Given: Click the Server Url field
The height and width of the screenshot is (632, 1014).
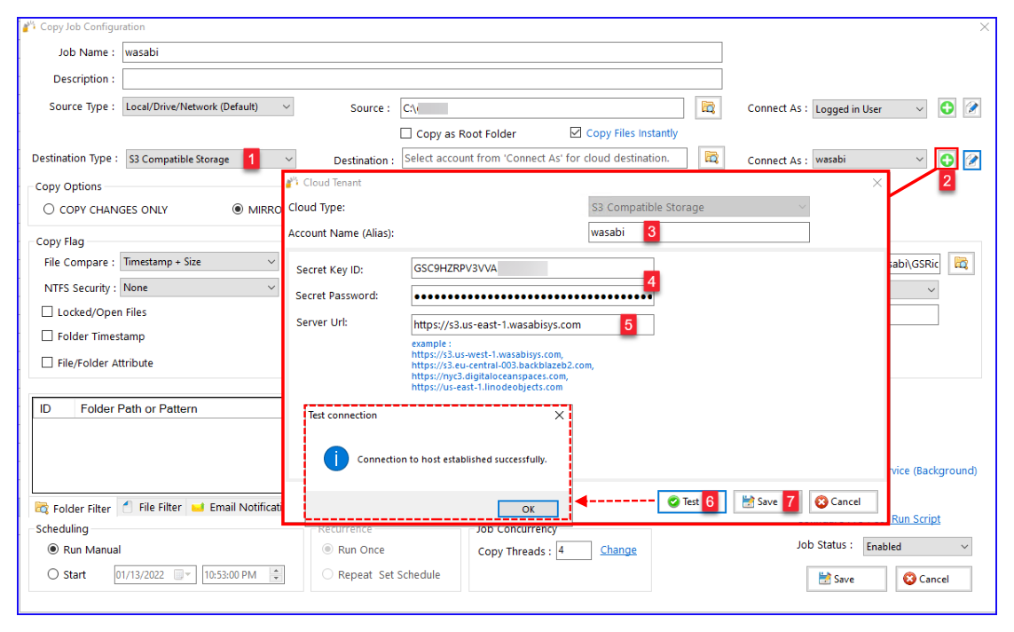Looking at the screenshot, I should [x=532, y=325].
